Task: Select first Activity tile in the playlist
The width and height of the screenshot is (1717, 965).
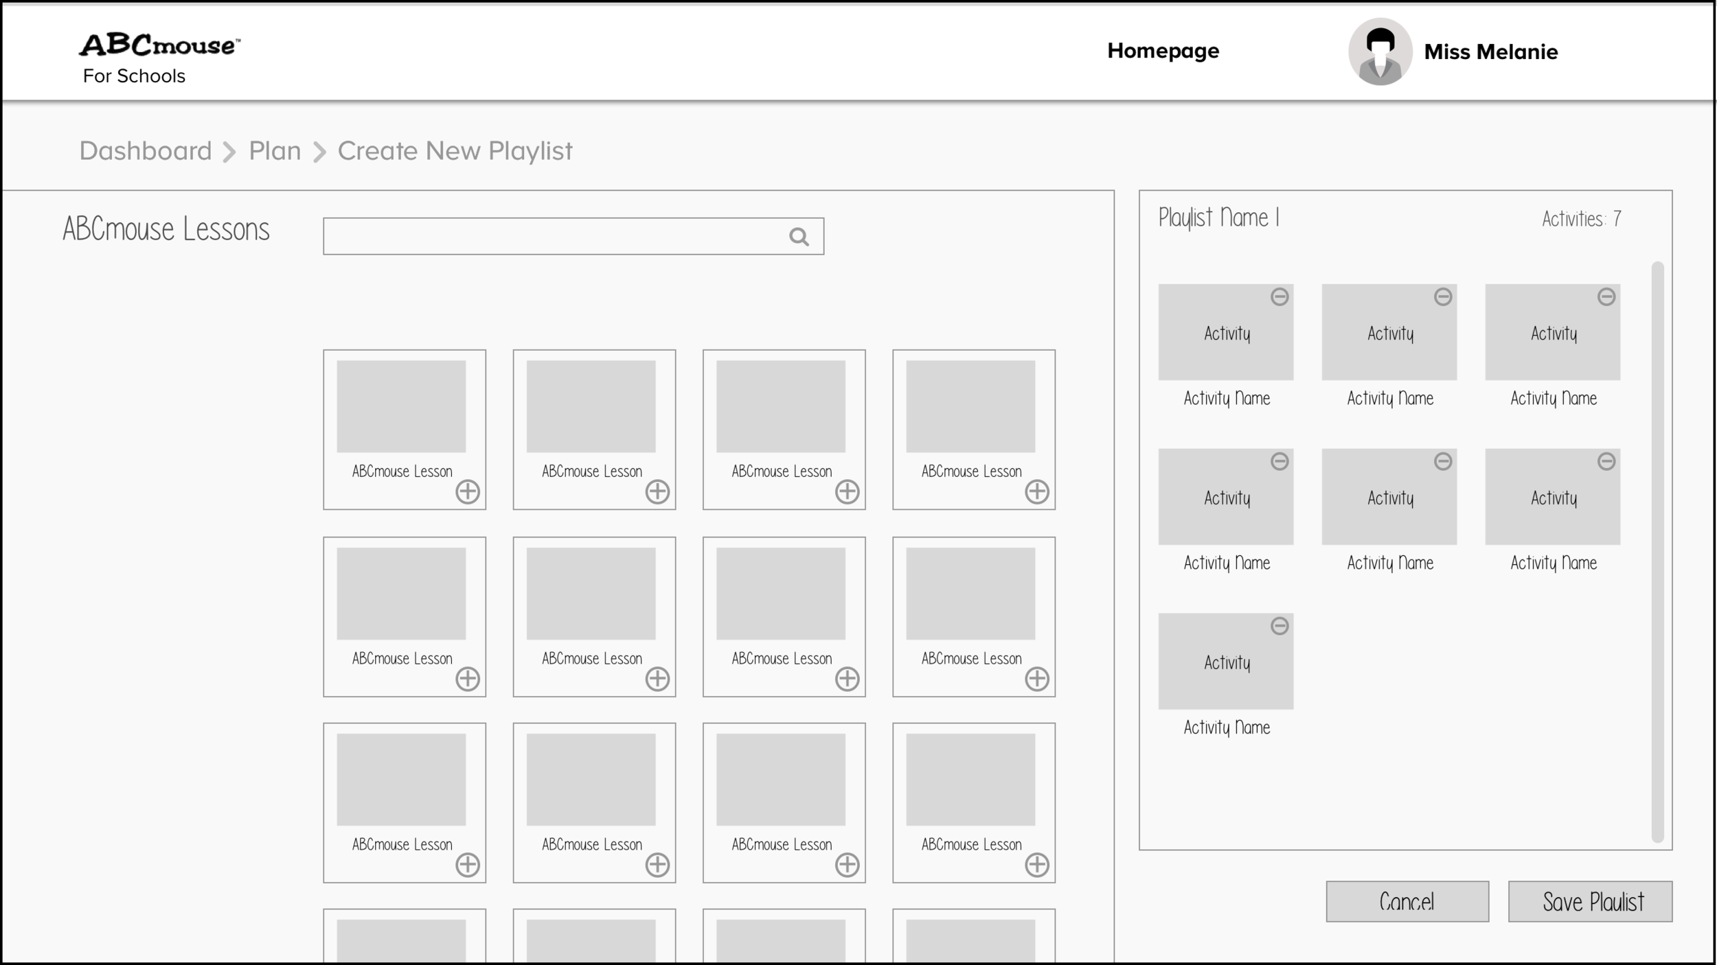Action: (1226, 332)
